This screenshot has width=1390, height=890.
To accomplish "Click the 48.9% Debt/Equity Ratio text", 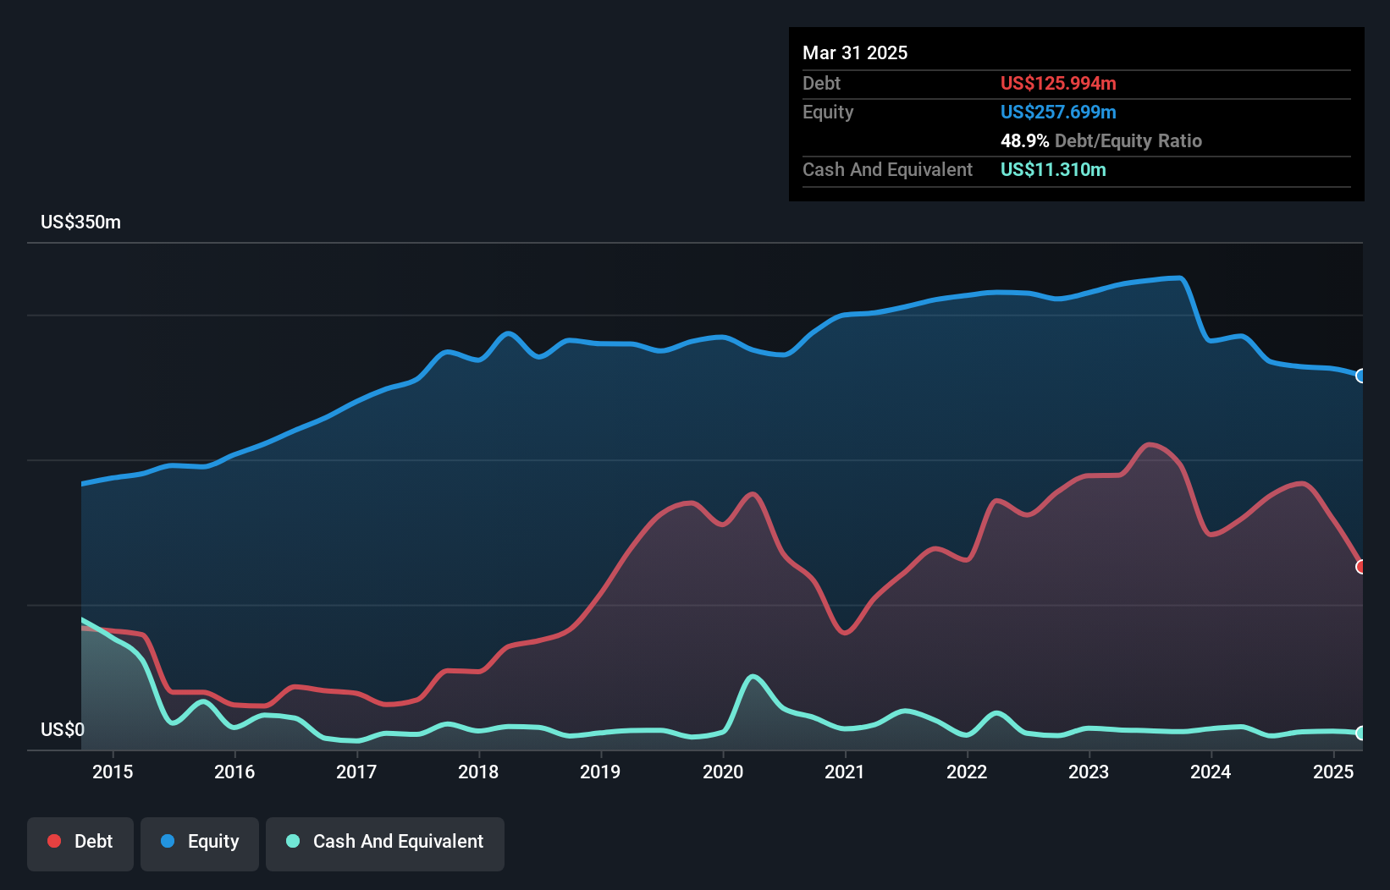I will (1100, 141).
